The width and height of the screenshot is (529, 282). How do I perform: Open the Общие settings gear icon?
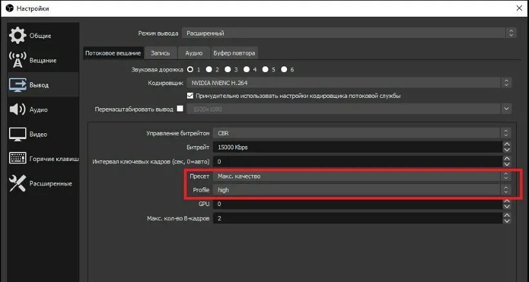click(x=17, y=35)
